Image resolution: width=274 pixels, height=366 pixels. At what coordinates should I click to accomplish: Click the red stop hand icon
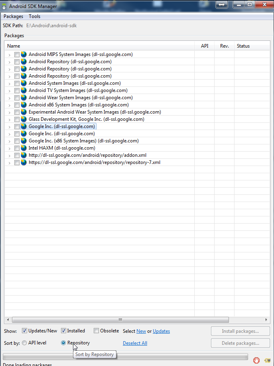point(256,360)
